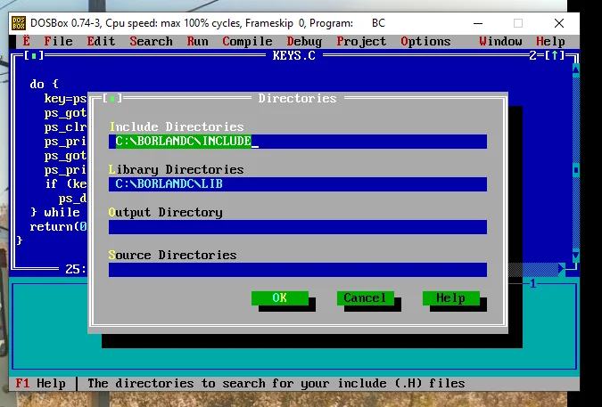The image size is (602, 407).
Task: Click the editor's vertical scroll up arrow
Action: coord(575,69)
